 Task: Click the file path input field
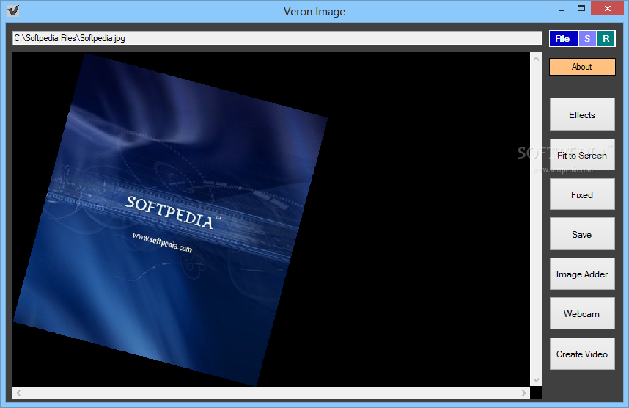coord(277,38)
